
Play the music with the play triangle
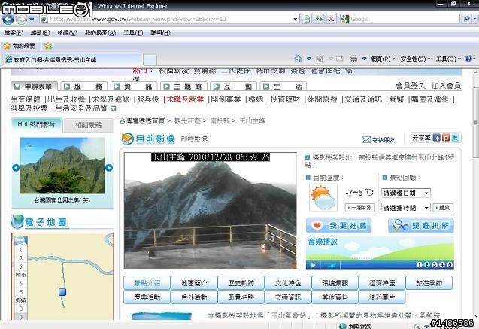pos(313,265)
